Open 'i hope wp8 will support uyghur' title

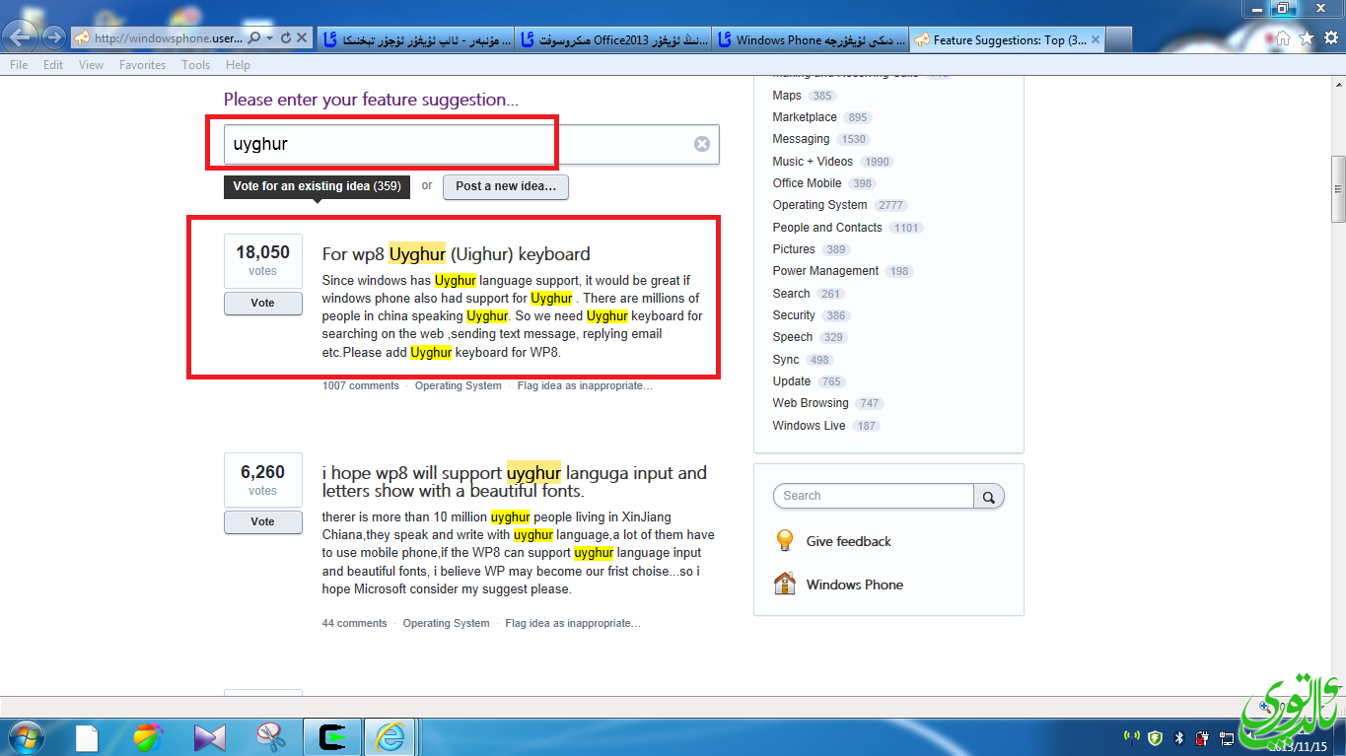515,481
